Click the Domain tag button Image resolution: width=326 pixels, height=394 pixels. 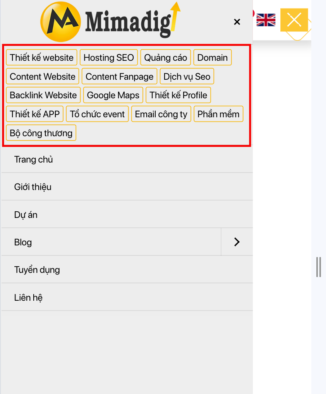click(x=213, y=58)
